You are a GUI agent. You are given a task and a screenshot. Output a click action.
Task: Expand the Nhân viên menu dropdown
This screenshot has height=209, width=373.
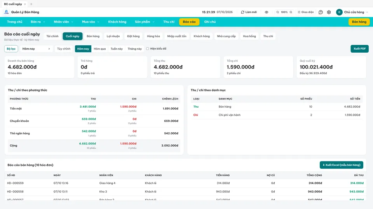pyautogui.click(x=63, y=22)
